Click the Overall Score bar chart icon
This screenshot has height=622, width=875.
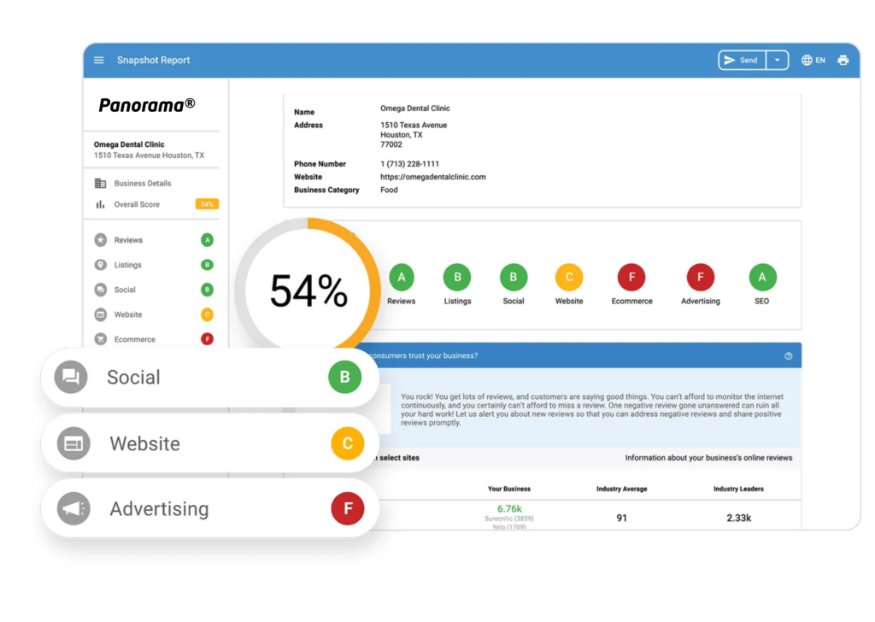[100, 204]
